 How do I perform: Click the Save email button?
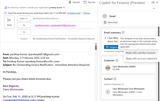coord(110,22)
